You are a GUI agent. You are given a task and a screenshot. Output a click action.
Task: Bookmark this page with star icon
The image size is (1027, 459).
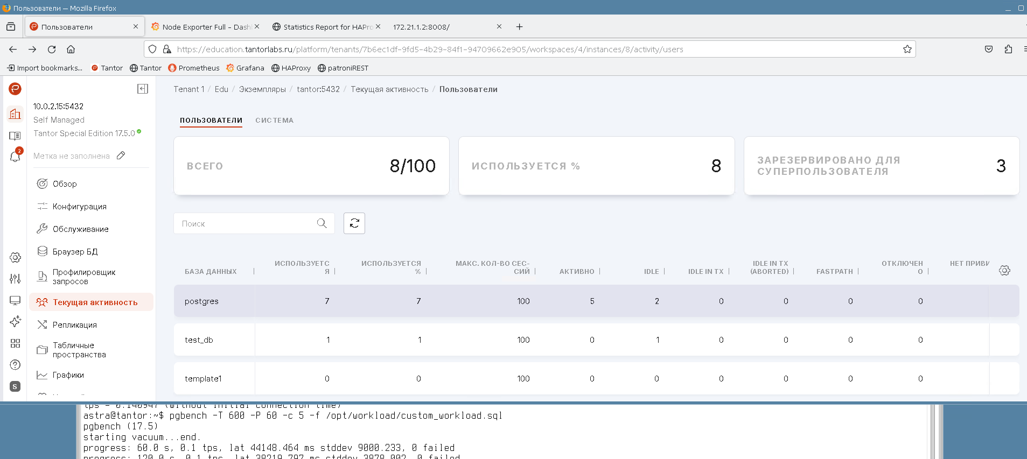click(907, 50)
